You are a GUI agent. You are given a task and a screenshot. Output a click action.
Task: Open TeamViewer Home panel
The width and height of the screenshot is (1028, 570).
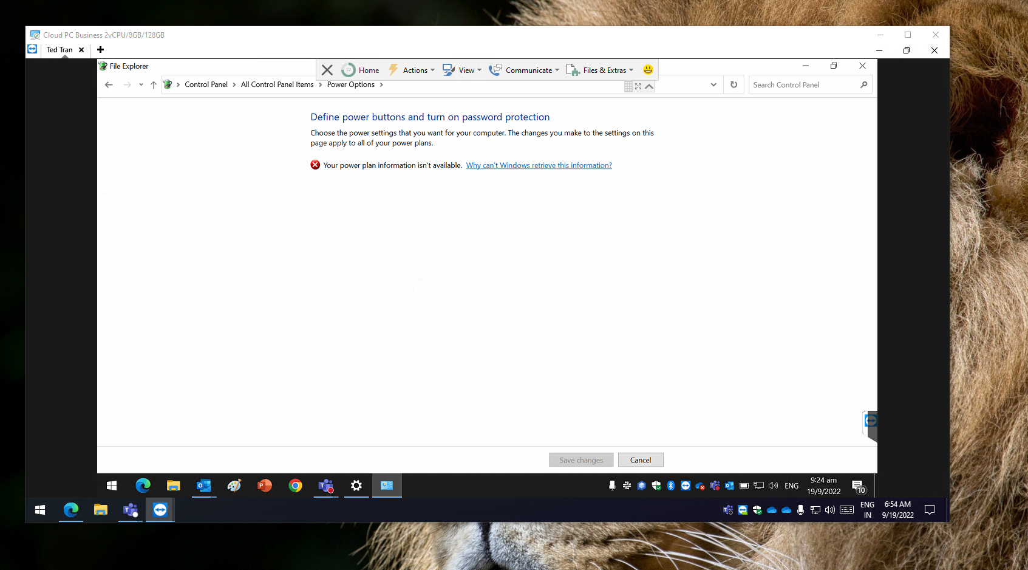pyautogui.click(x=360, y=69)
